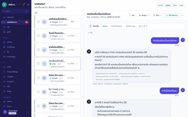Switch to ตาราง table view

pyautogui.click(x=175, y=5)
